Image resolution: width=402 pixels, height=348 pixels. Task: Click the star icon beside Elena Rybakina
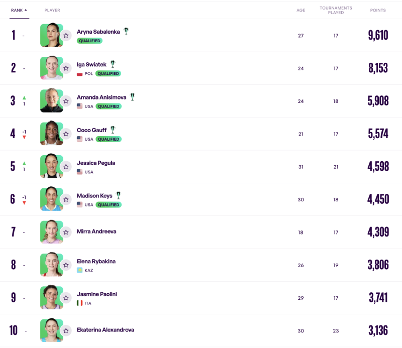click(x=66, y=265)
